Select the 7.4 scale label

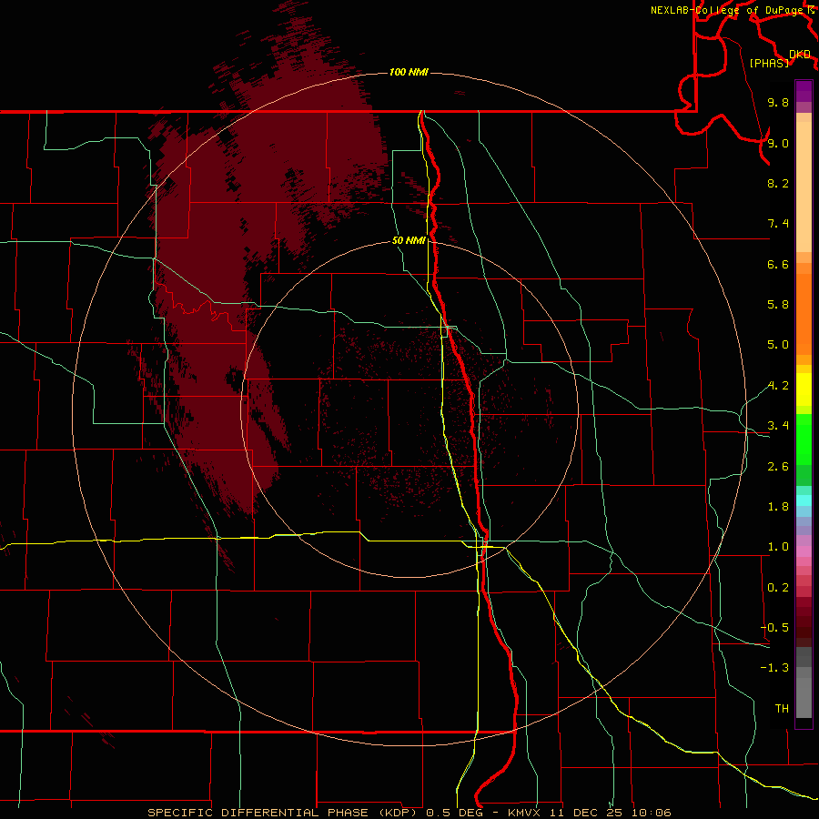pyautogui.click(x=778, y=224)
